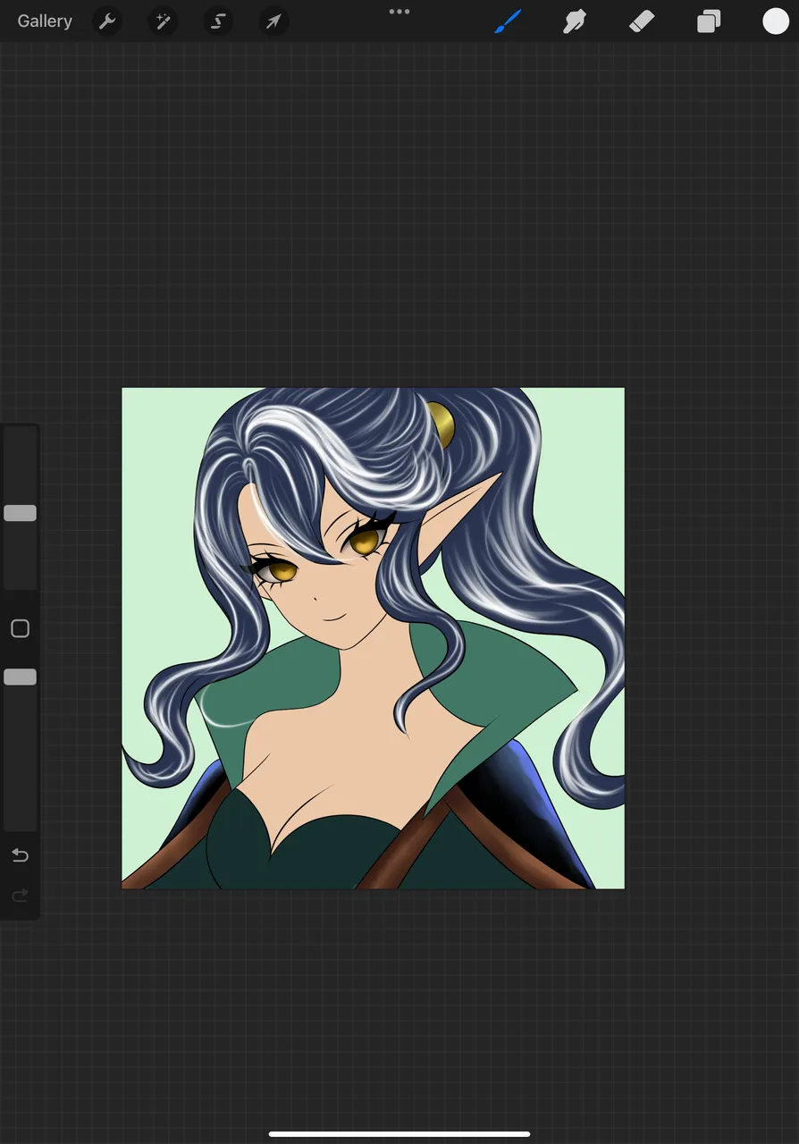The height and width of the screenshot is (1144, 799).
Task: Click the brush opacity slider handle
Action: (20, 677)
